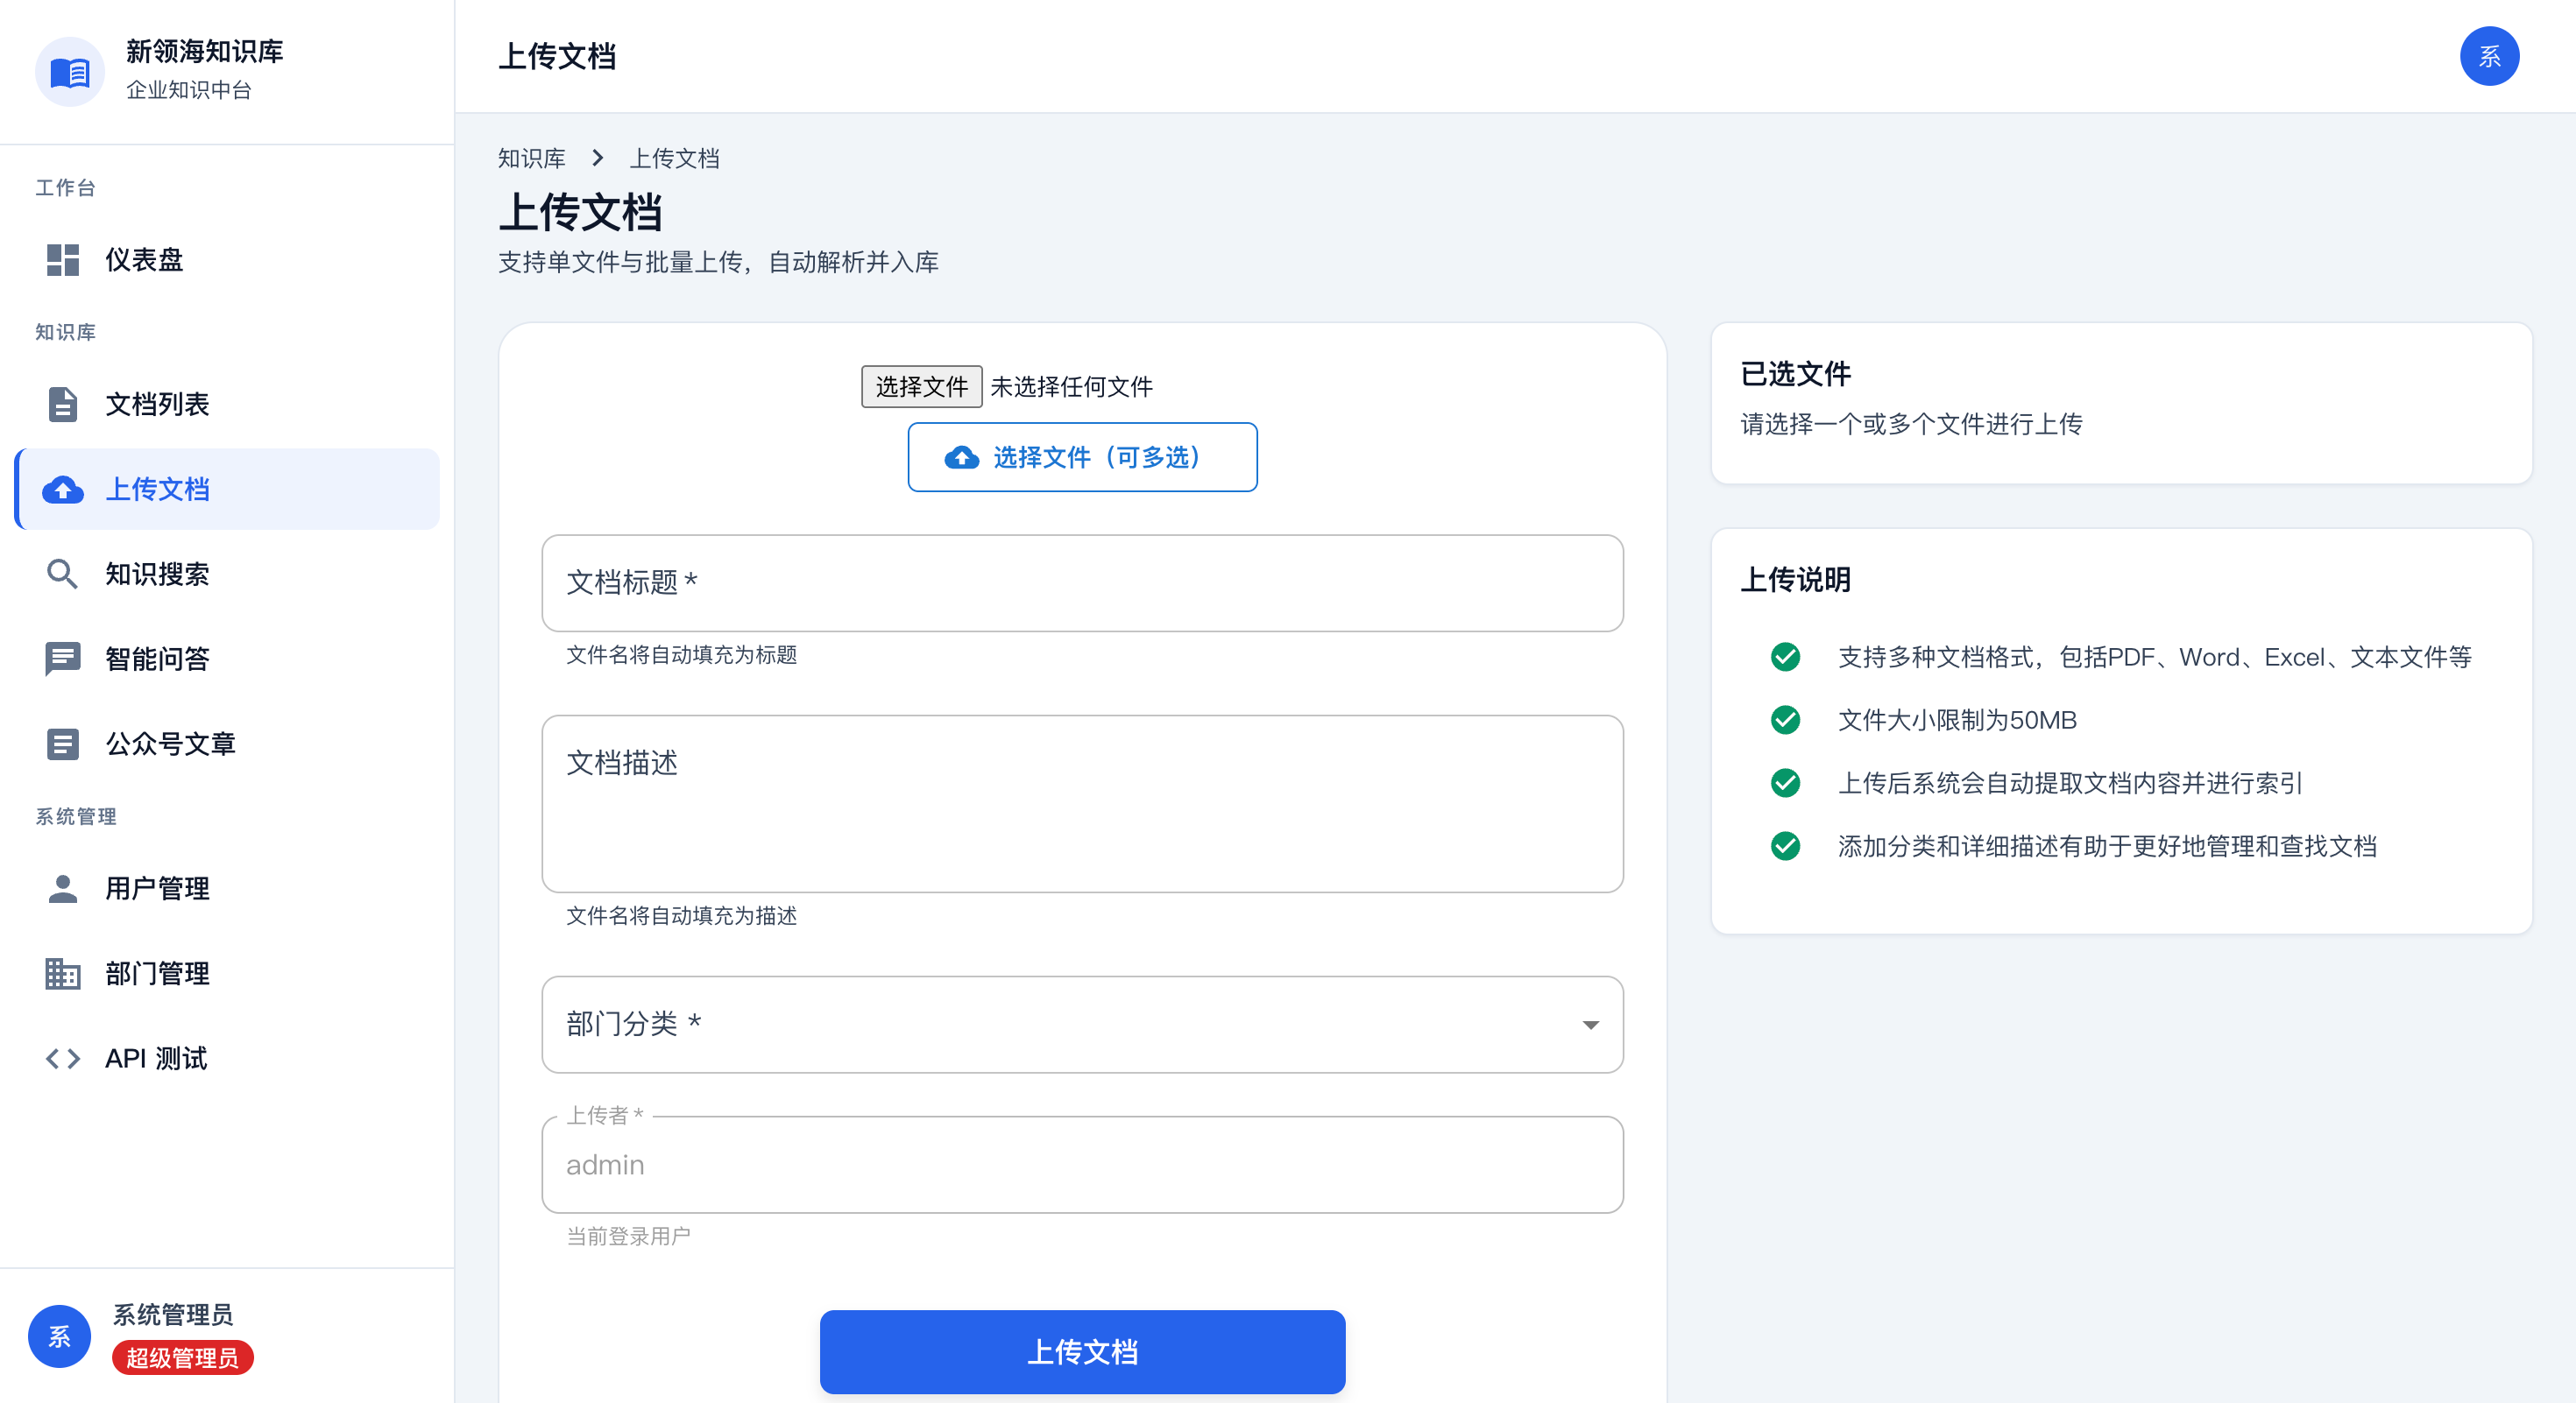
Task: Click the green check beside supported formats line
Action: coord(1785,657)
